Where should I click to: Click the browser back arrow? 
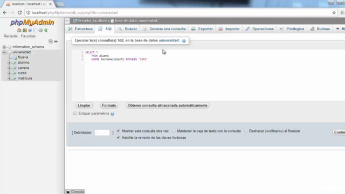click(x=5, y=12)
